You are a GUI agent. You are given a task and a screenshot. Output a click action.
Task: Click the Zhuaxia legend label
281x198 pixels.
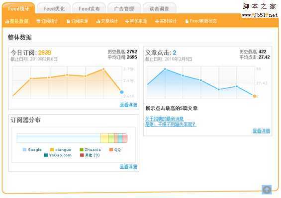(93, 149)
